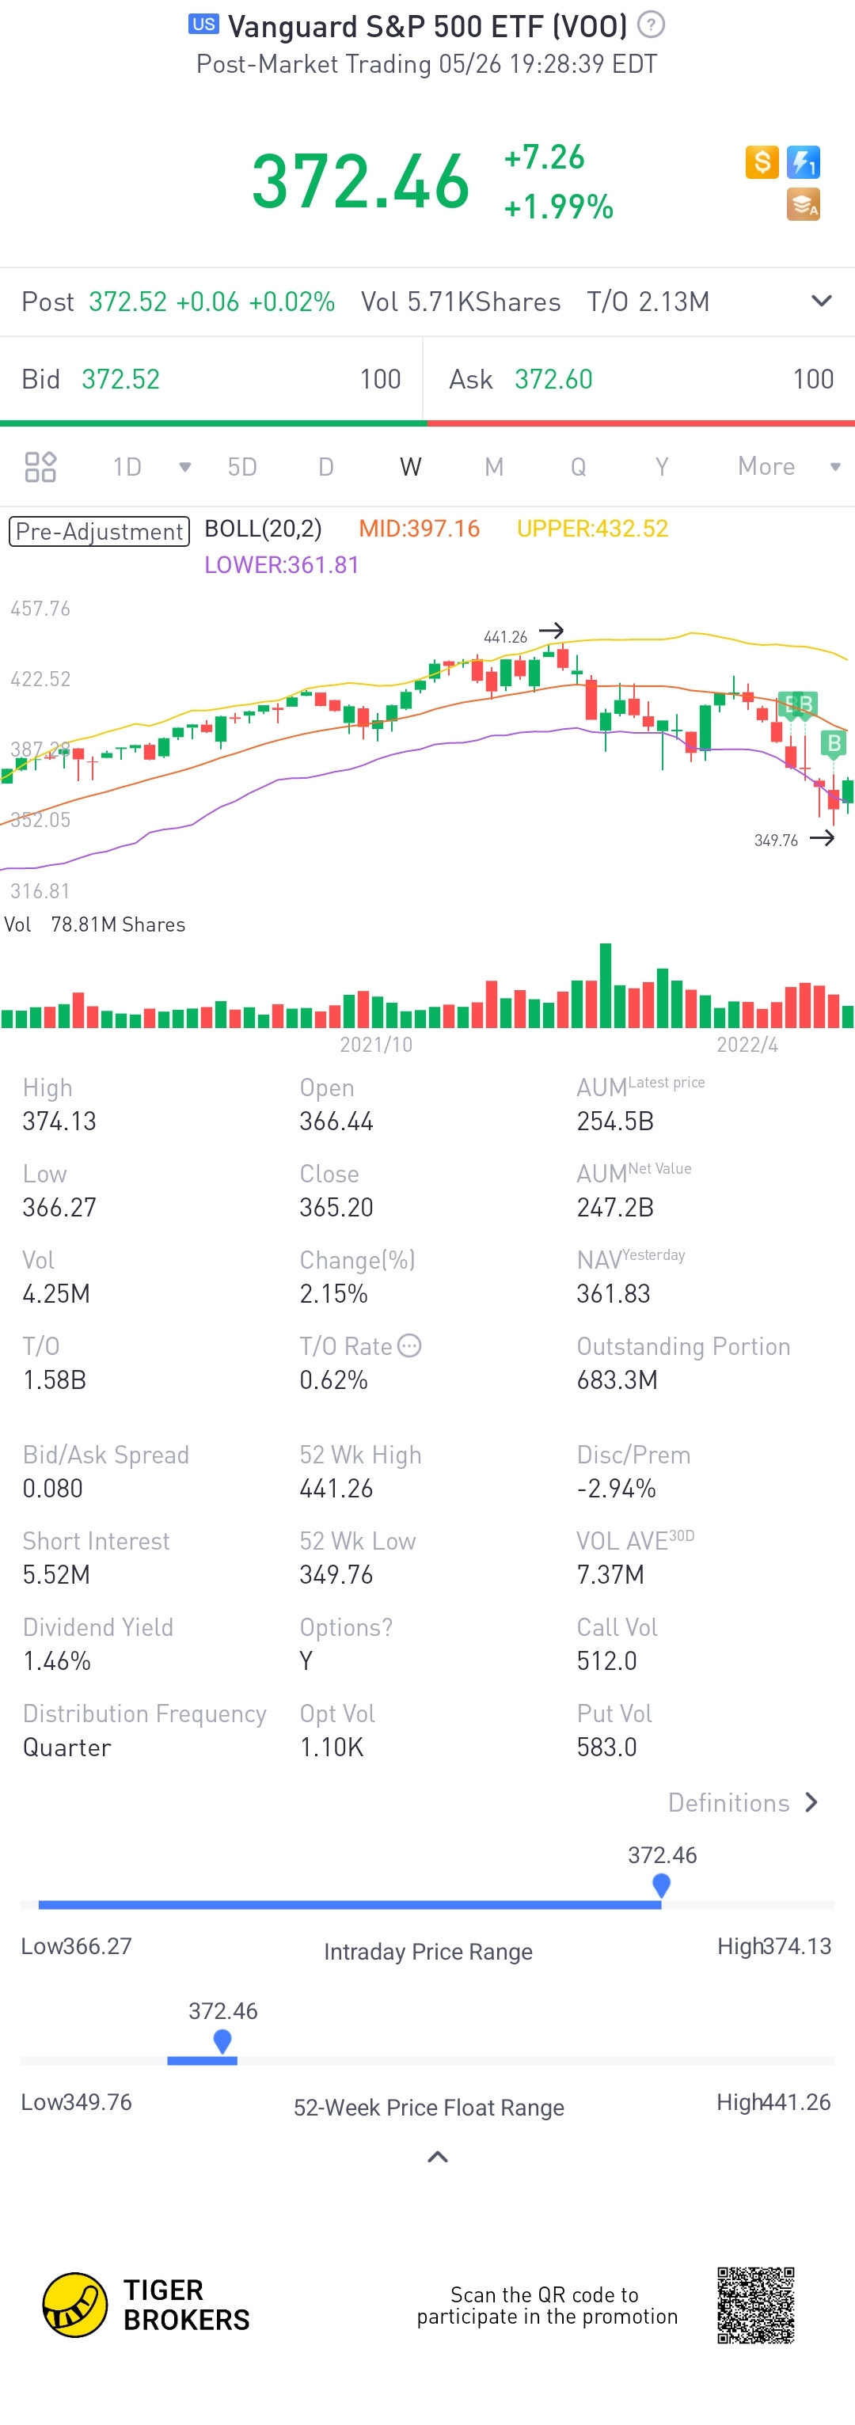This screenshot has height=2425, width=855.
Task: Tap the AUM Latest price 254.5B value
Action: (615, 1121)
